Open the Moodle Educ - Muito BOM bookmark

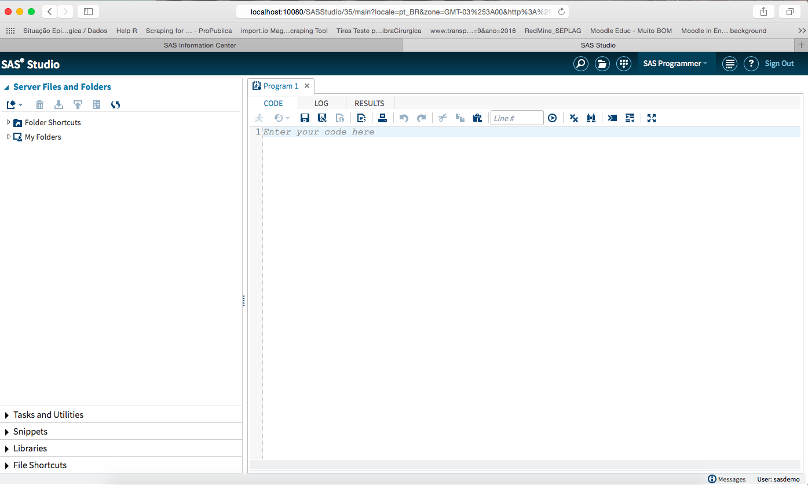tap(631, 31)
